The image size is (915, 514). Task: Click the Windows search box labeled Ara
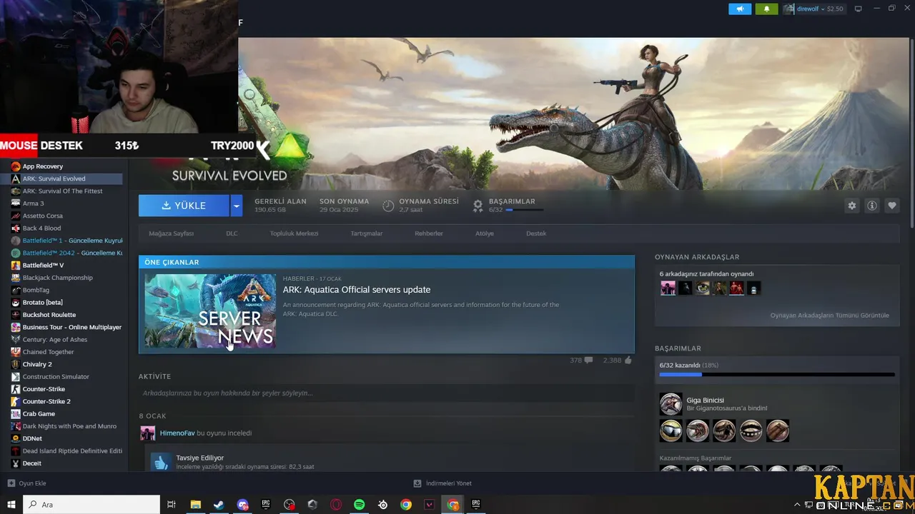click(91, 505)
